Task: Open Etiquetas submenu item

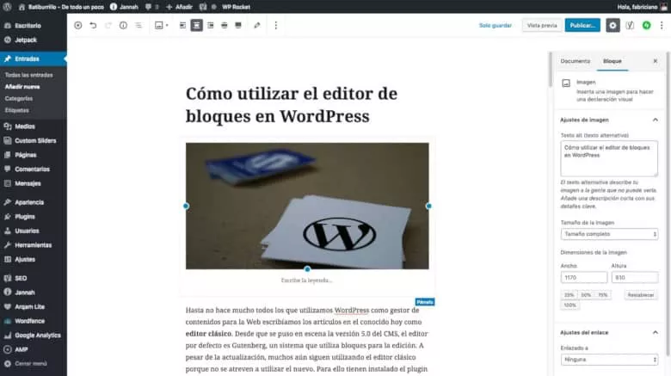Action: [x=17, y=110]
